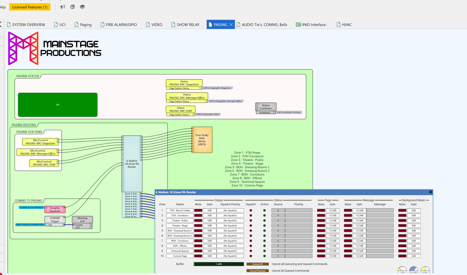Select Mic/Control PAGING-MIC-StageDoor block
467x275 pixels.
[x=40, y=142]
